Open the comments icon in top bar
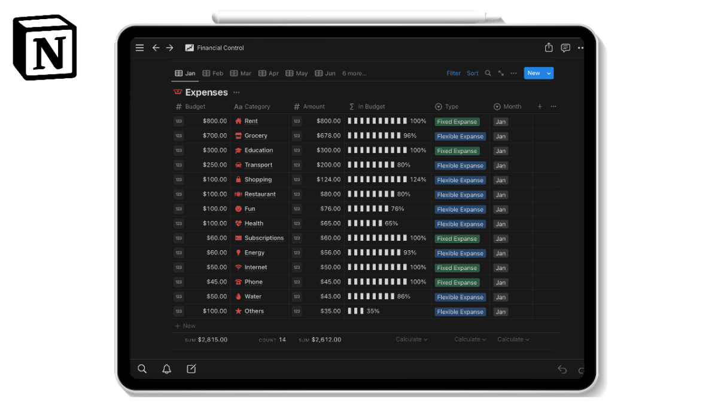 tap(565, 48)
